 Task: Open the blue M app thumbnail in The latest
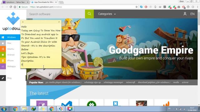pyautogui.click(x=67, y=103)
